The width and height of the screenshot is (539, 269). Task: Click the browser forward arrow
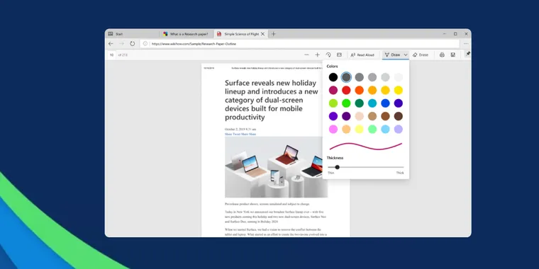pos(121,44)
